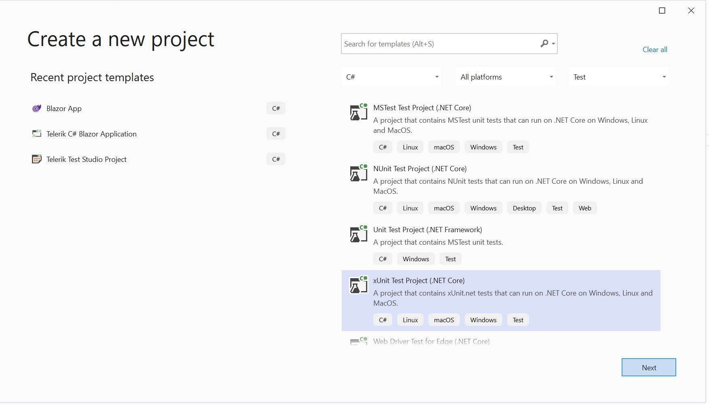Click the Linux tag under xUnit Test Project
709x405 pixels.
pos(410,320)
